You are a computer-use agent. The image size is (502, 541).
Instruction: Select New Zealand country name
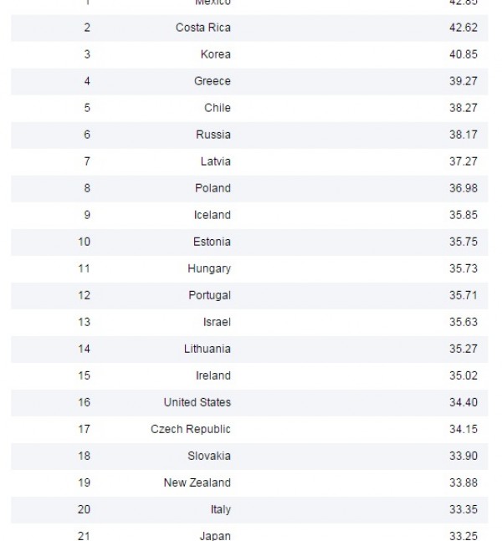pyautogui.click(x=197, y=482)
